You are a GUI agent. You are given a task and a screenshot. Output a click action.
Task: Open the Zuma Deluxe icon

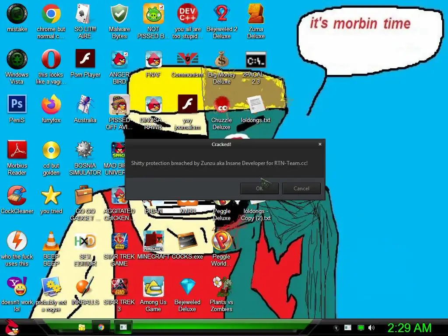[x=255, y=14]
